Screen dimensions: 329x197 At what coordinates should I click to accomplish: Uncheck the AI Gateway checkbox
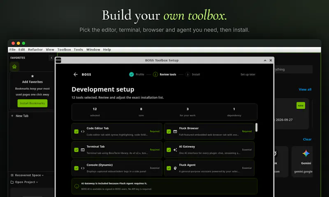coord(169,150)
